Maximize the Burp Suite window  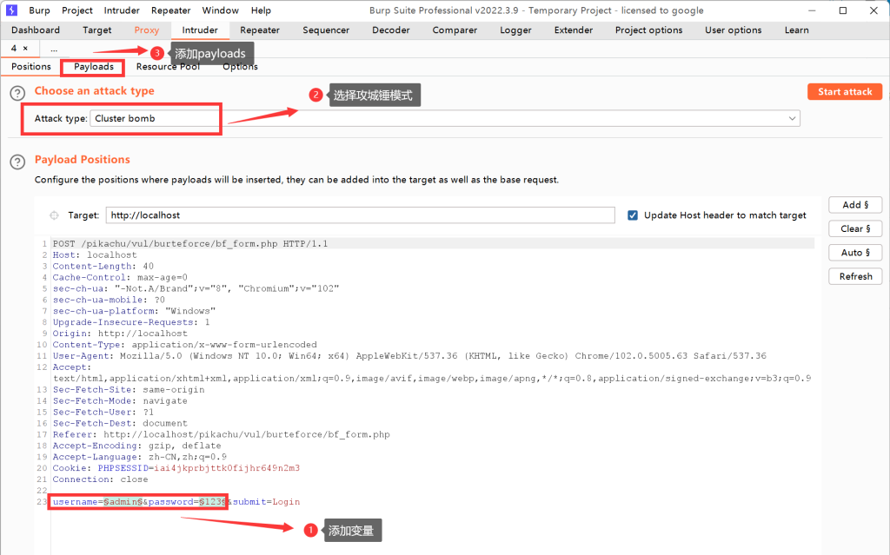click(x=843, y=10)
